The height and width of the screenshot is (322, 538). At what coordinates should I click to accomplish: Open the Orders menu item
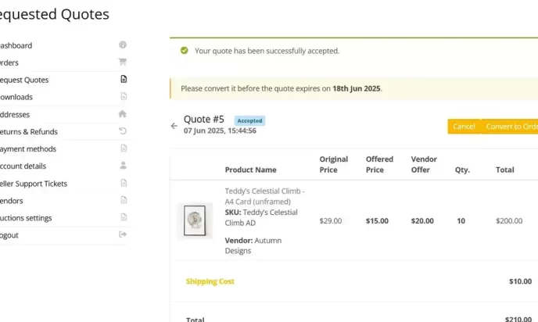[x=9, y=63]
